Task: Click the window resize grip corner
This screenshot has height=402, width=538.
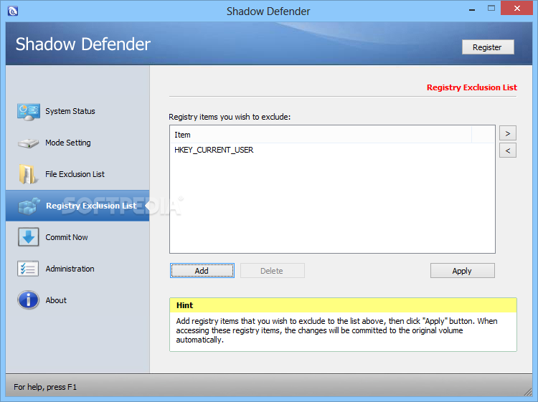Action: point(528,391)
